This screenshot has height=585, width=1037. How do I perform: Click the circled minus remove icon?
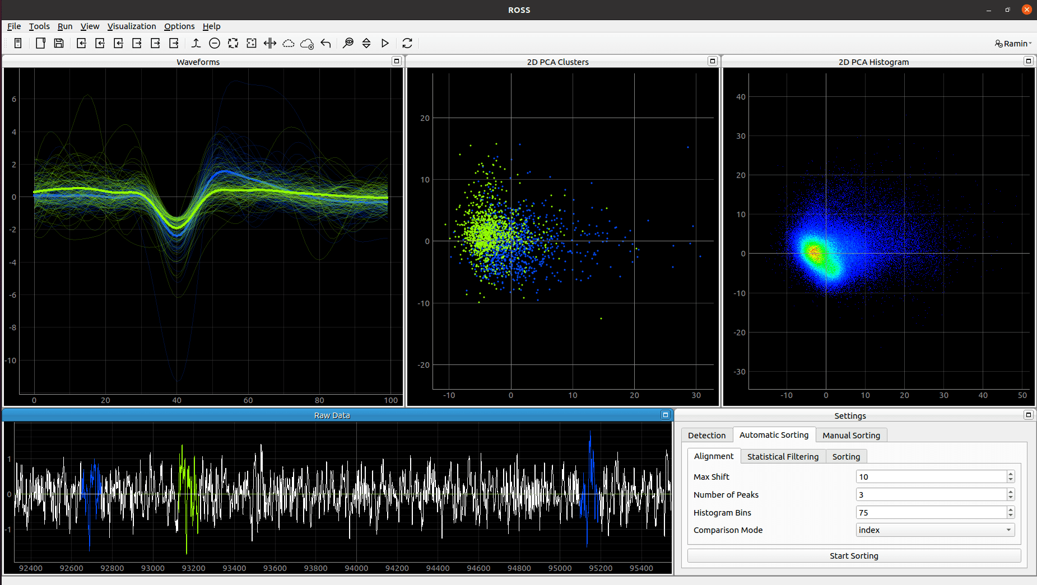coord(214,43)
